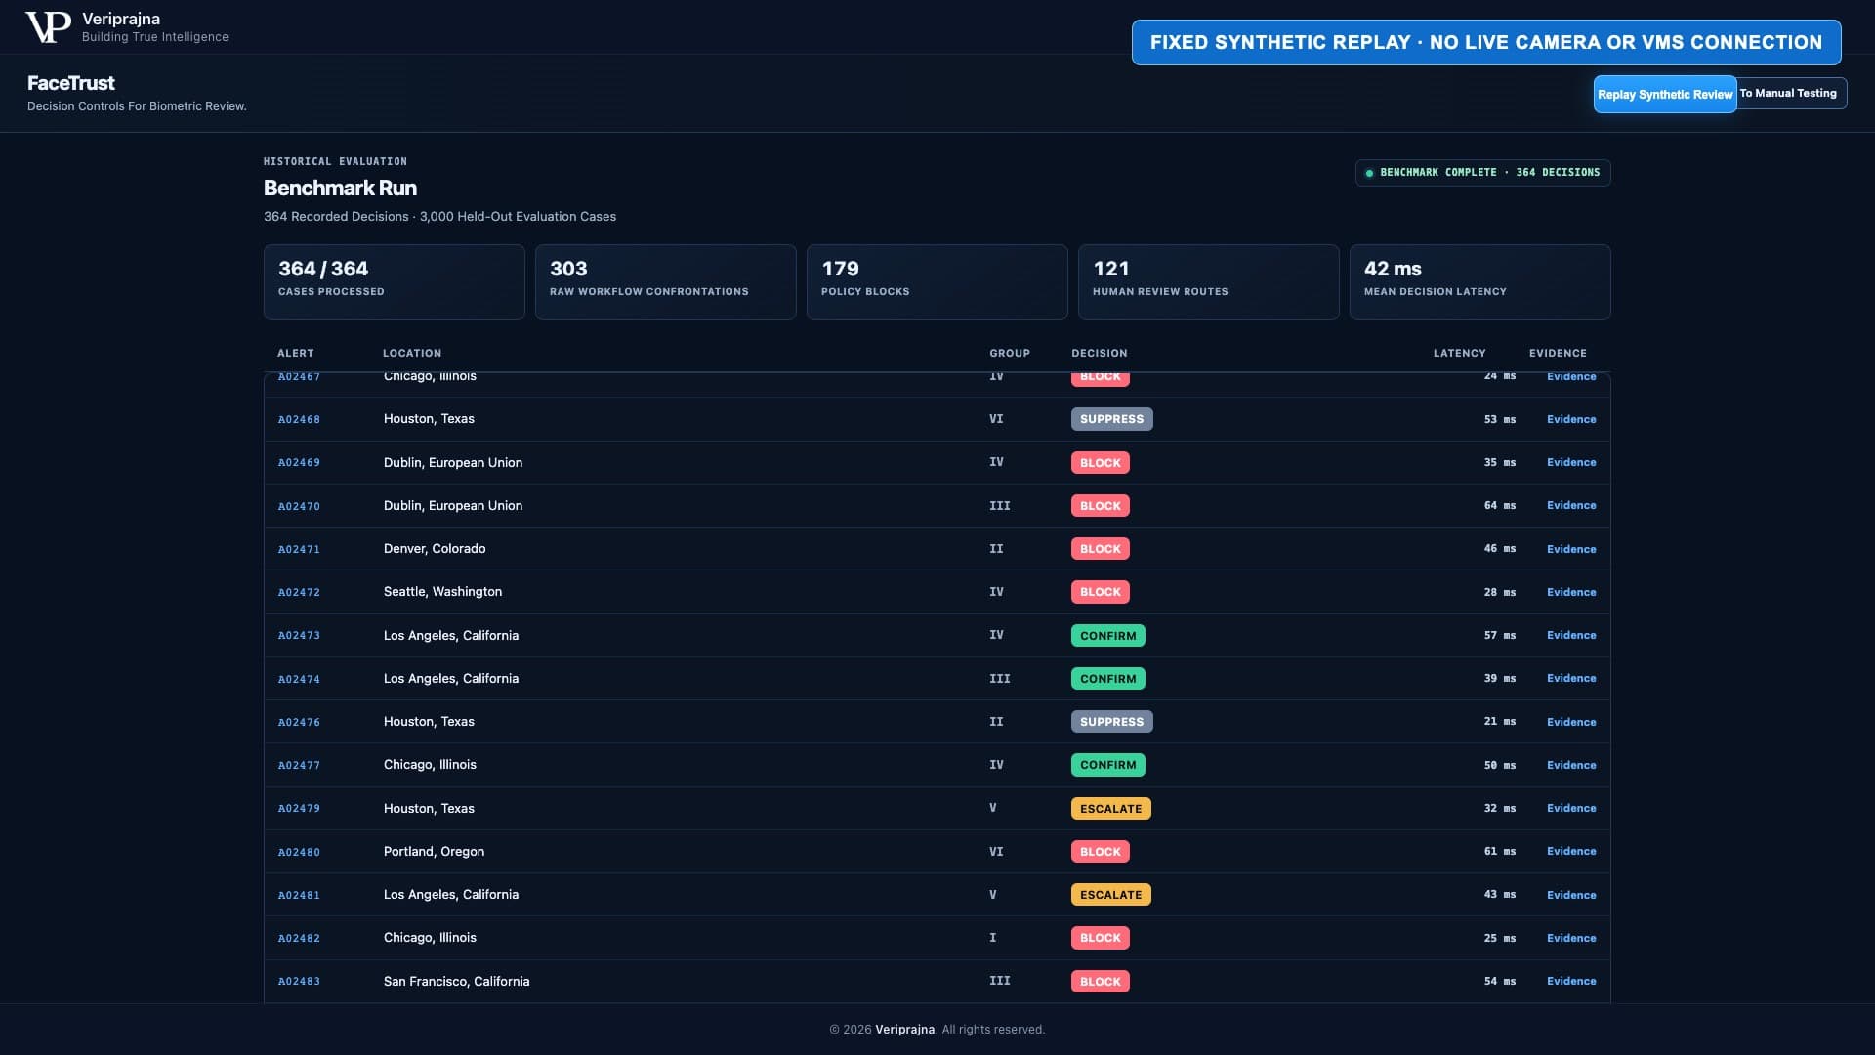Click Seattle, Washington location cell
The height and width of the screenshot is (1055, 1875).
(x=442, y=592)
